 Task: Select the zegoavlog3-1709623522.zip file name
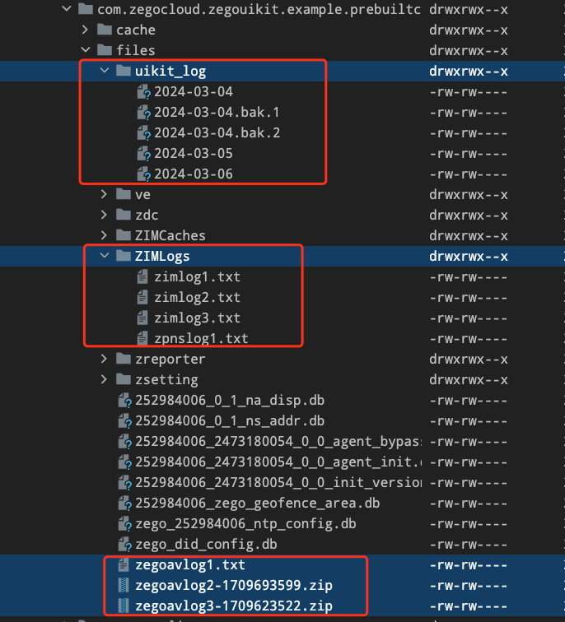click(233, 606)
